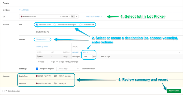
Task: Uncheck Change lot stage to checkbox
Action: point(37,69)
